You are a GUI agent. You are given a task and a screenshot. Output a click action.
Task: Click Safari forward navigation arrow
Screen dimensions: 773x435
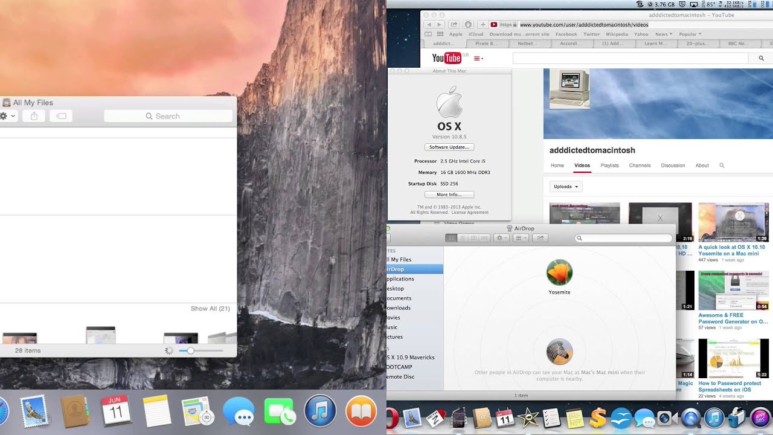click(439, 25)
